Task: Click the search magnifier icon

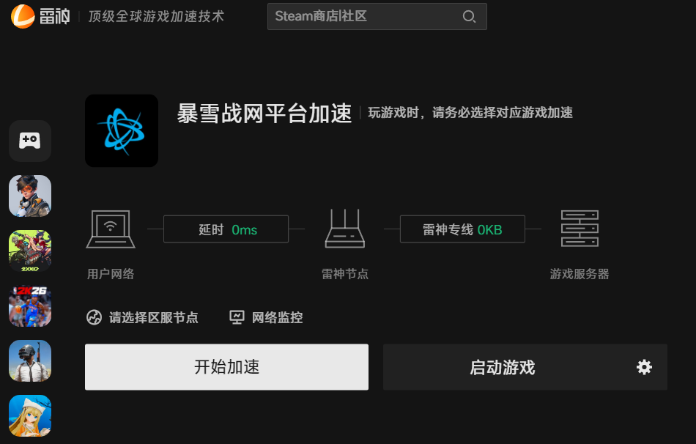Action: (x=469, y=17)
